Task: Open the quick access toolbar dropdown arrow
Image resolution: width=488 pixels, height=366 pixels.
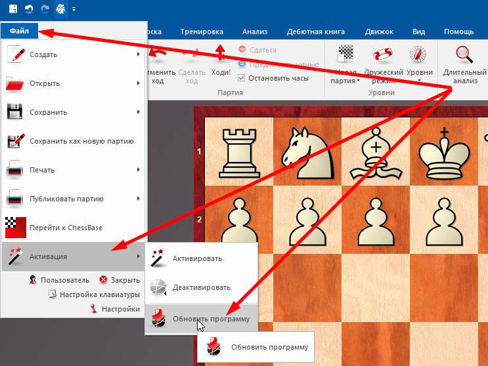Action: click(x=74, y=9)
